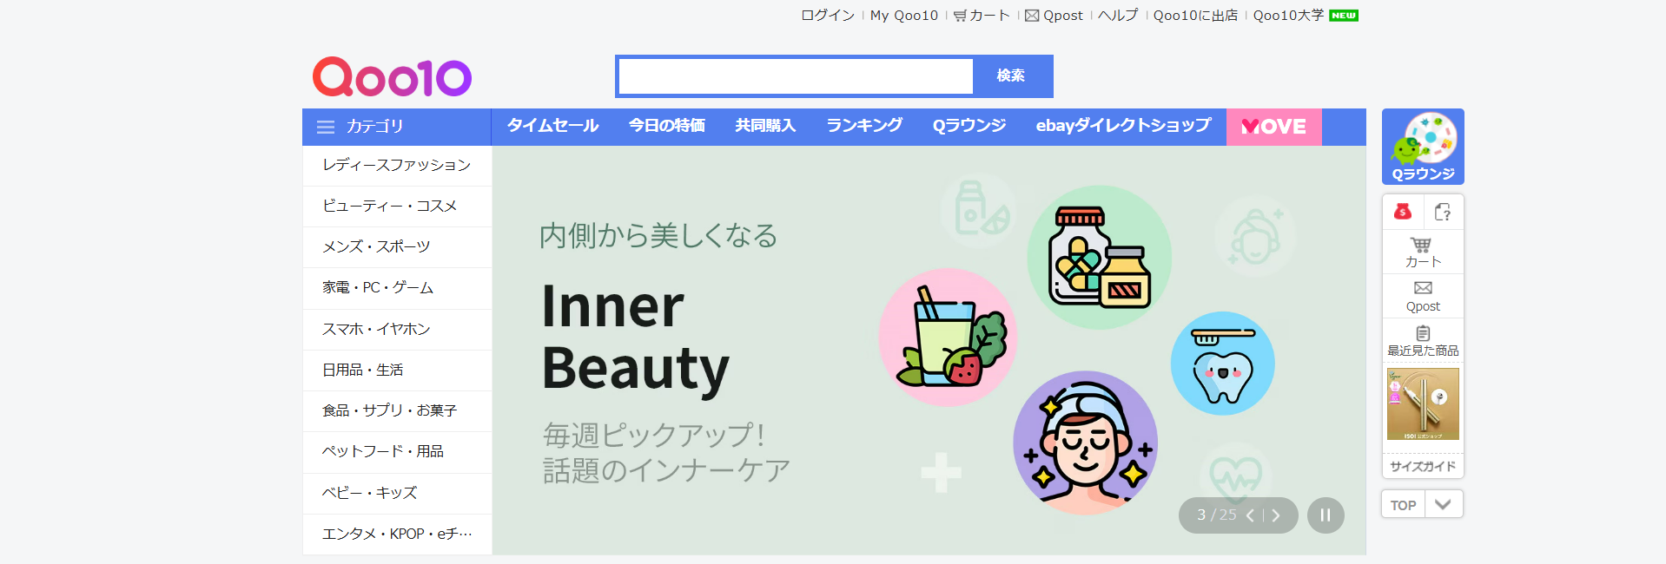Image resolution: width=1666 pixels, height=564 pixels.
Task: Pause the banner slideshow
Action: coord(1325,515)
